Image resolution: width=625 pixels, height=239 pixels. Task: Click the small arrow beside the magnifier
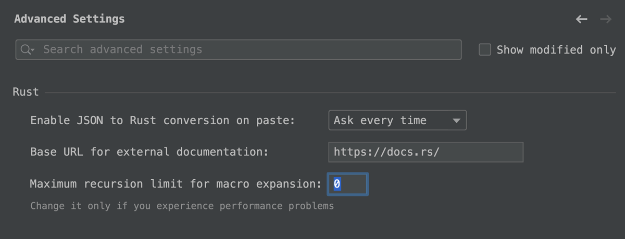coord(33,50)
